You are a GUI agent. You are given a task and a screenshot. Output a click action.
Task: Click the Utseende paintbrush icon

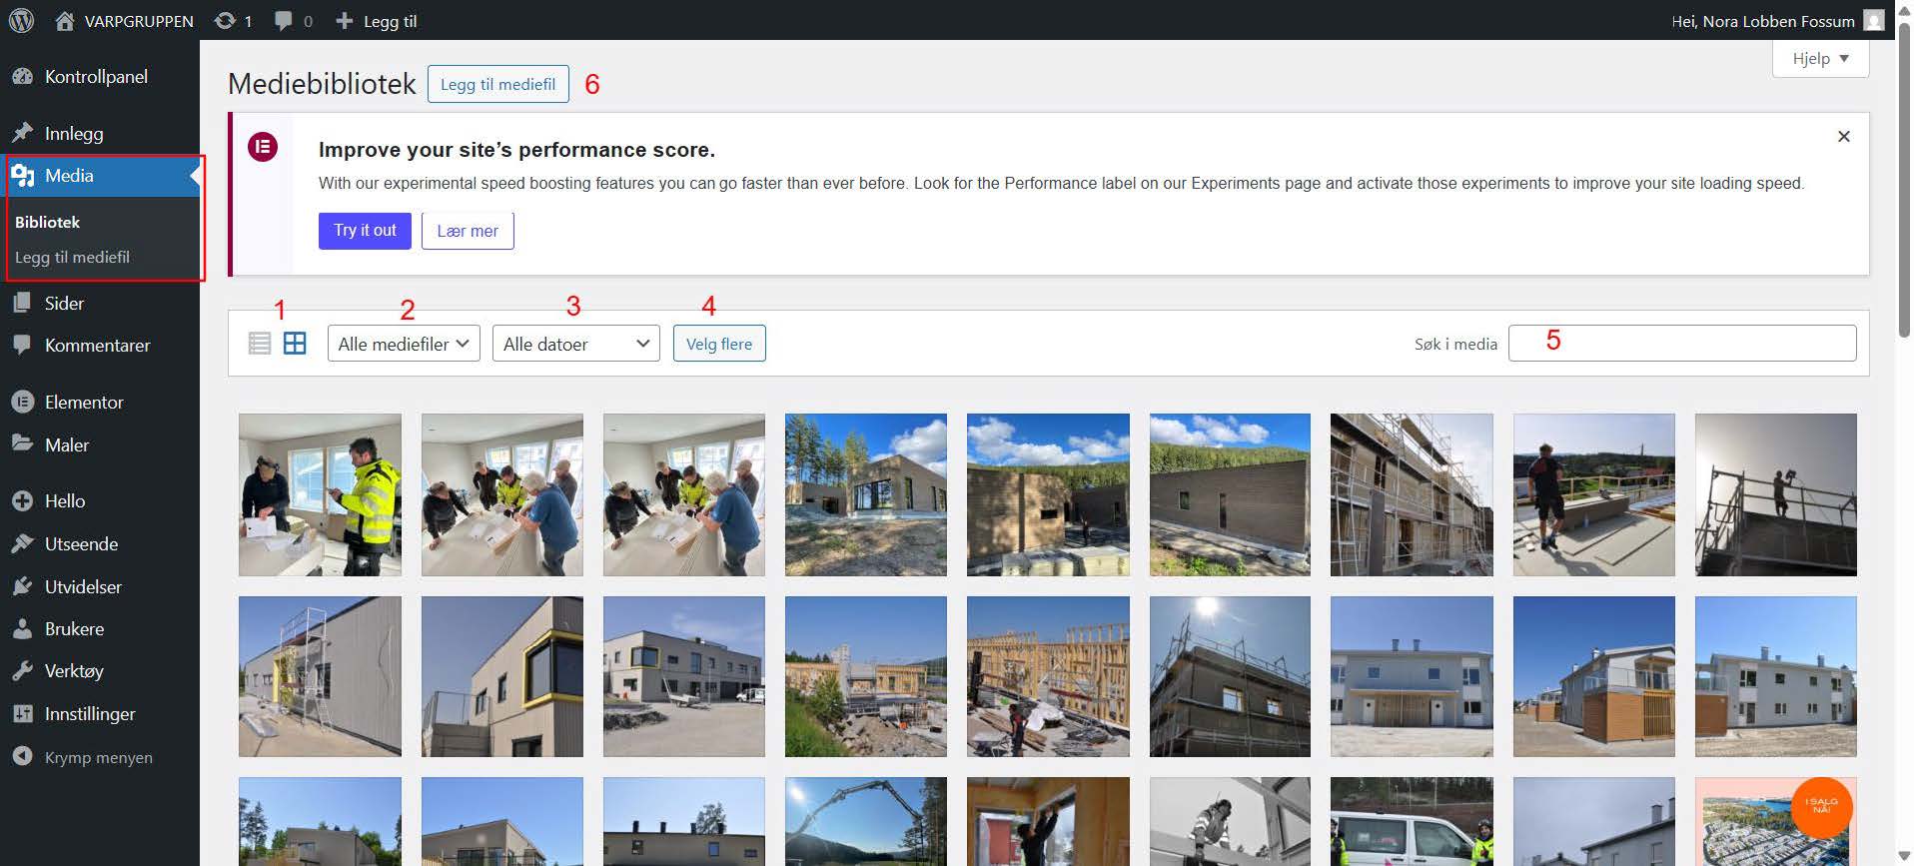[22, 543]
